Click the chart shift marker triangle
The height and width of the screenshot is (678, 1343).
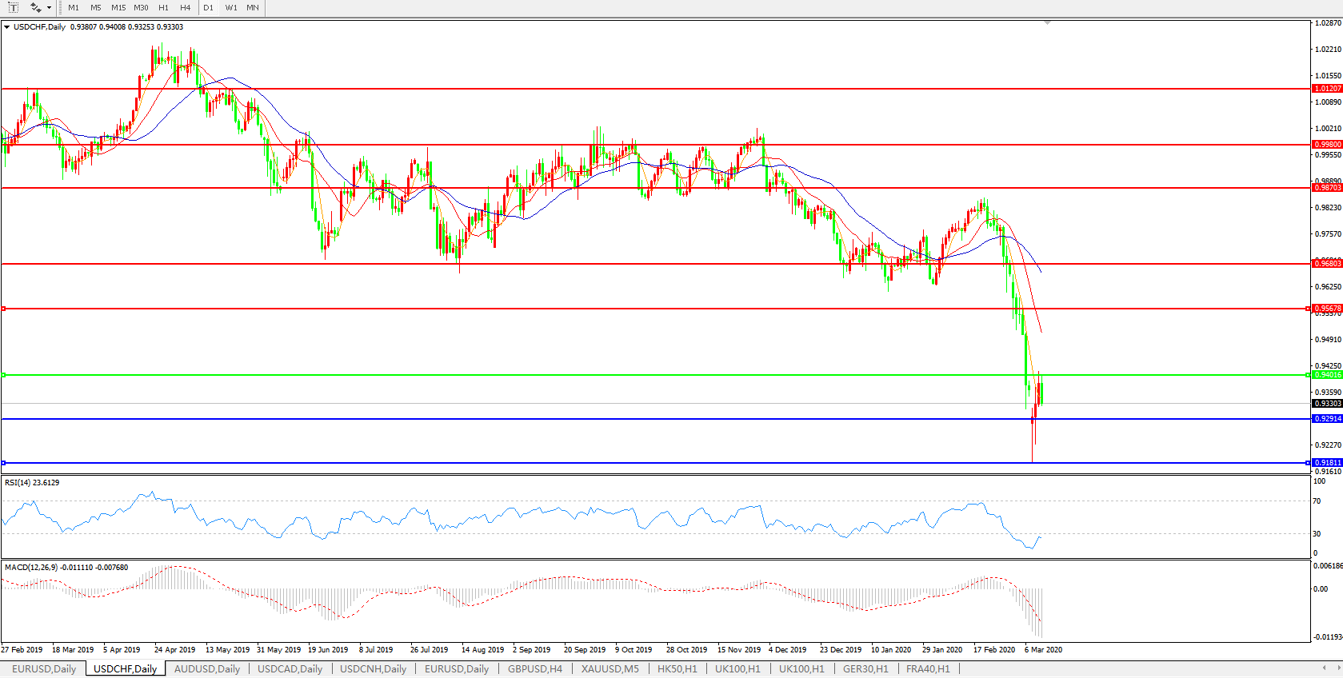click(1047, 23)
